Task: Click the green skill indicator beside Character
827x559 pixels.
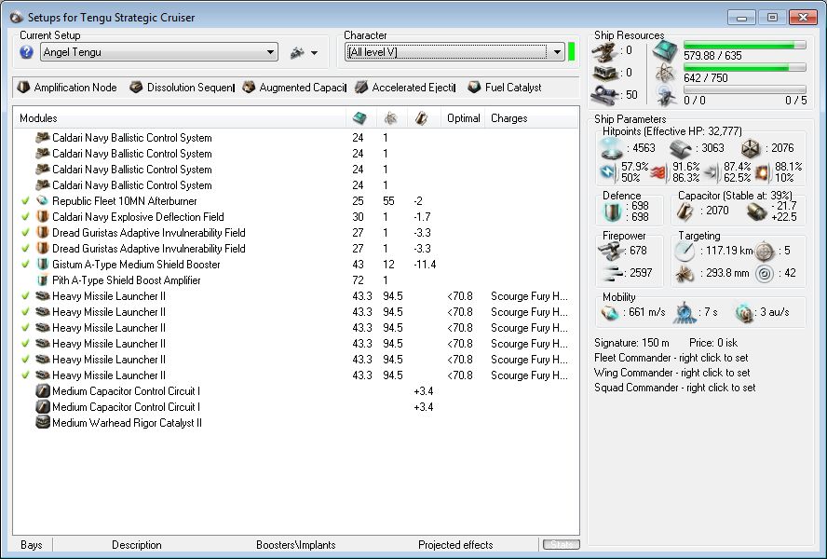Action: 571,52
